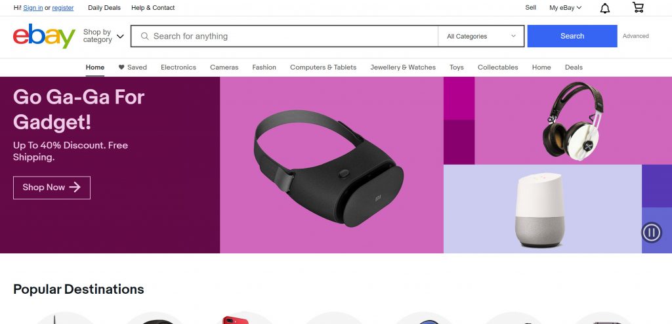Screen dimensions: 672x324
Task: Expand the Shop by category menu
Action: point(103,36)
